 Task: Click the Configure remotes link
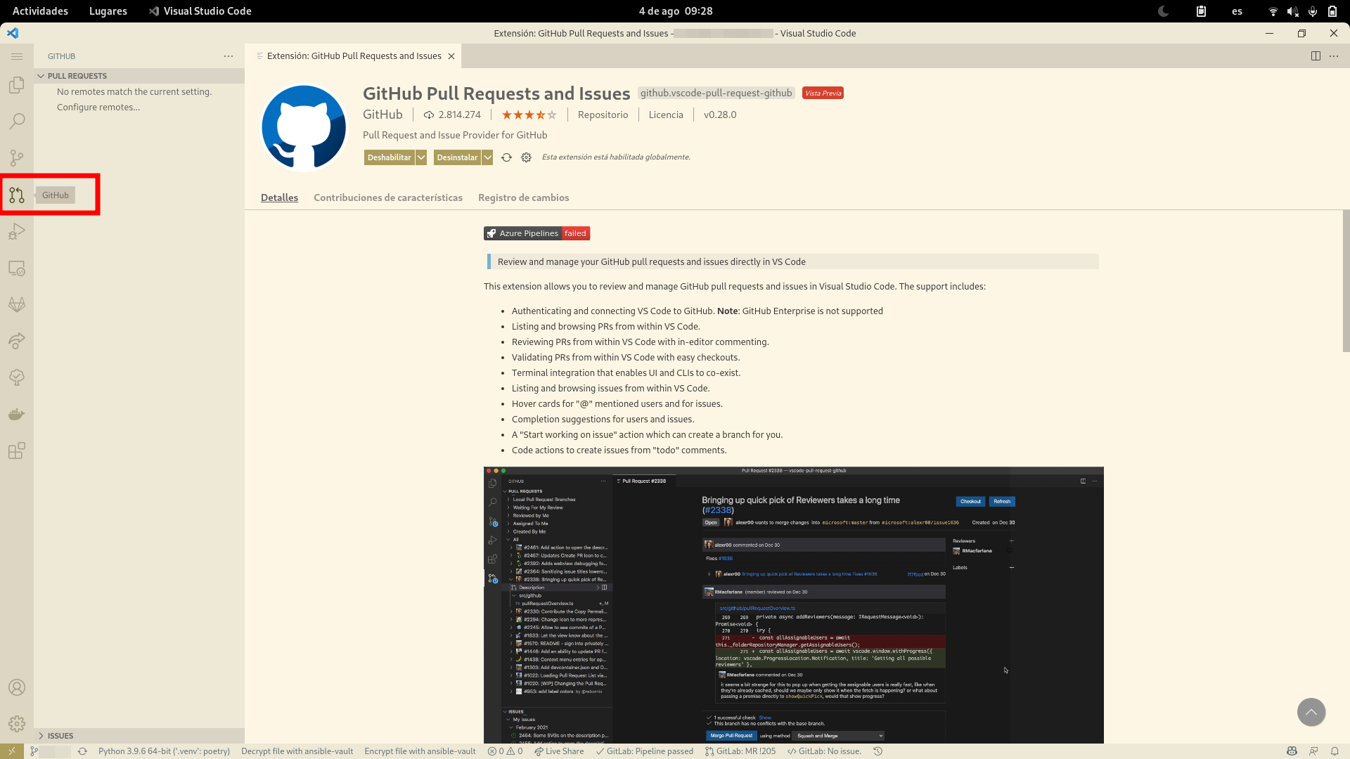[98, 107]
